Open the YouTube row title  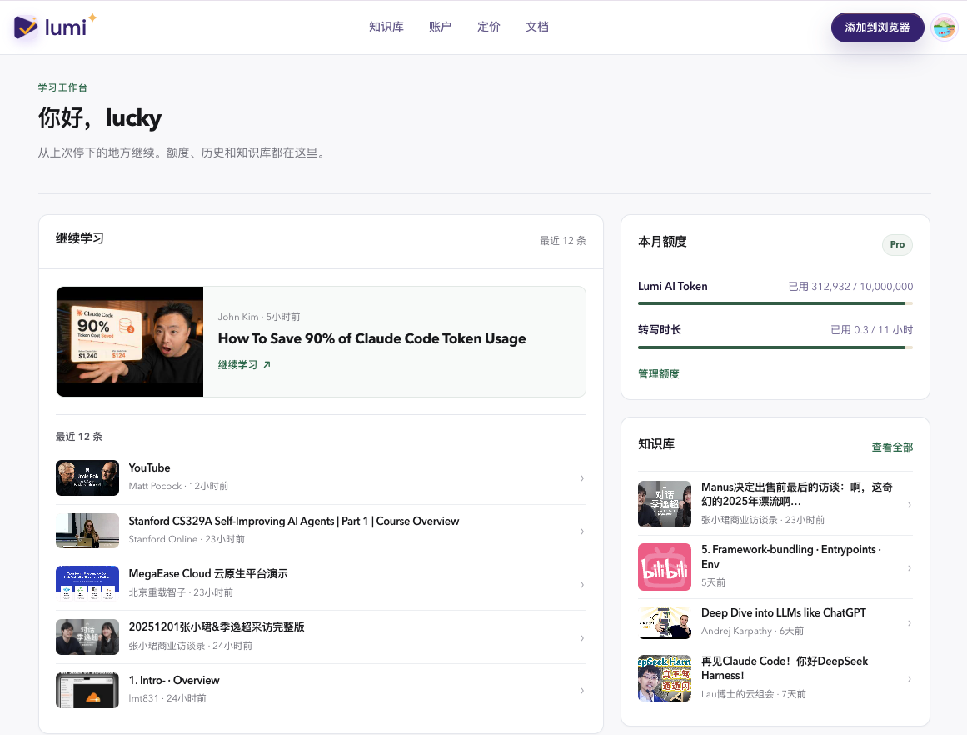[149, 467]
